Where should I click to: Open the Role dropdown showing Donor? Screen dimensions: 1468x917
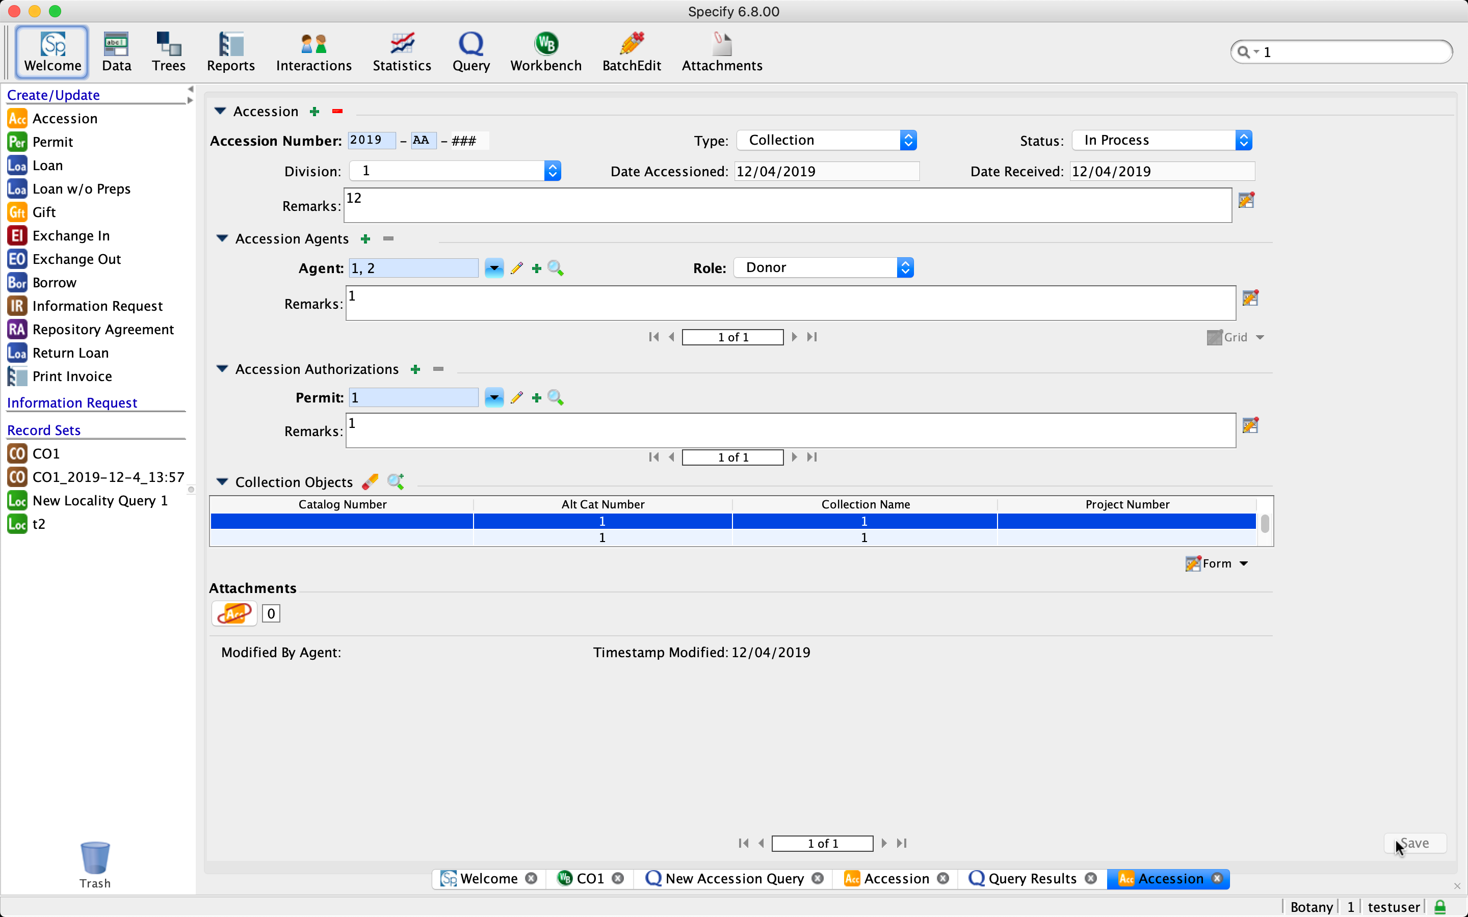point(904,267)
